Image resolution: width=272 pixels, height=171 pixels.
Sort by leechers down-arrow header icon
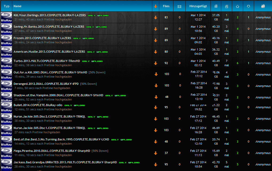click(x=248, y=6)
